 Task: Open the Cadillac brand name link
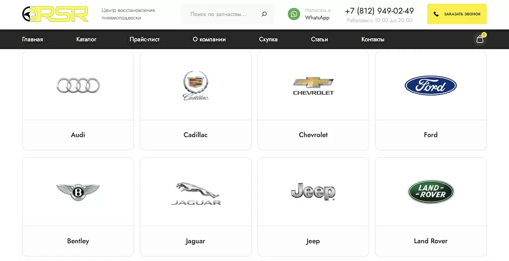click(x=195, y=134)
